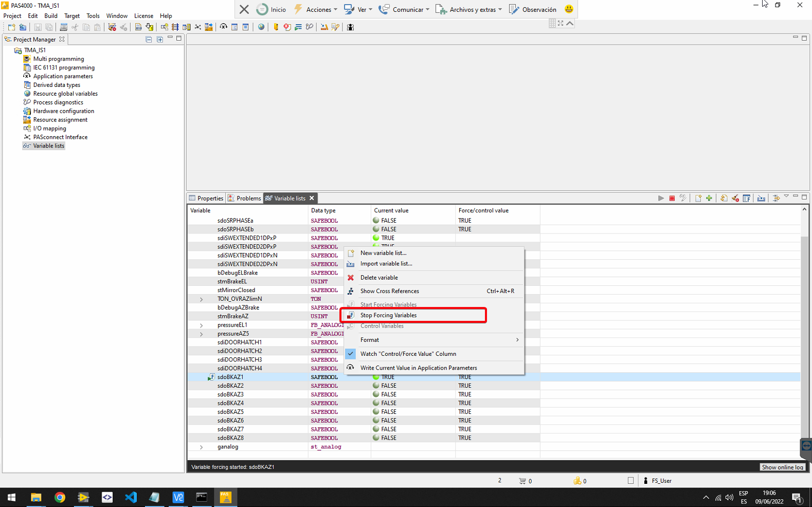Click the import variable list tray icon
This screenshot has width=812, height=507.
click(761, 198)
